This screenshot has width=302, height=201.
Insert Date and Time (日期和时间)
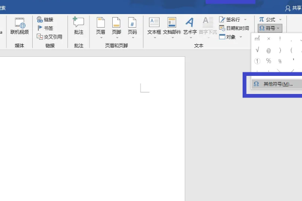(234, 28)
